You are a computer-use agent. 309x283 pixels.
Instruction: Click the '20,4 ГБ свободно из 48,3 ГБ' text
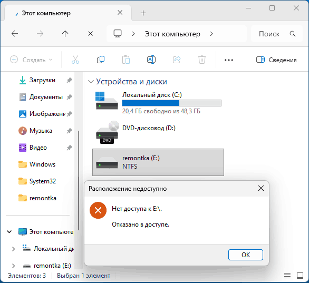[x=161, y=111]
